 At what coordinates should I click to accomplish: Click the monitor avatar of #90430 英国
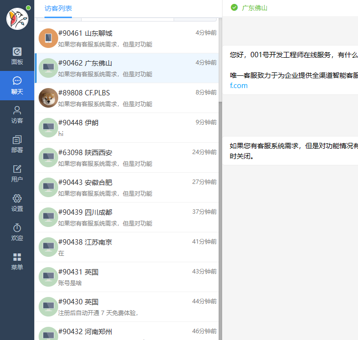tap(48, 307)
